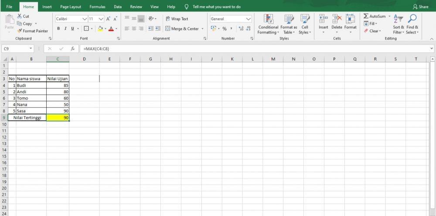
Task: Toggle Bold formatting
Action: (x=58, y=29)
